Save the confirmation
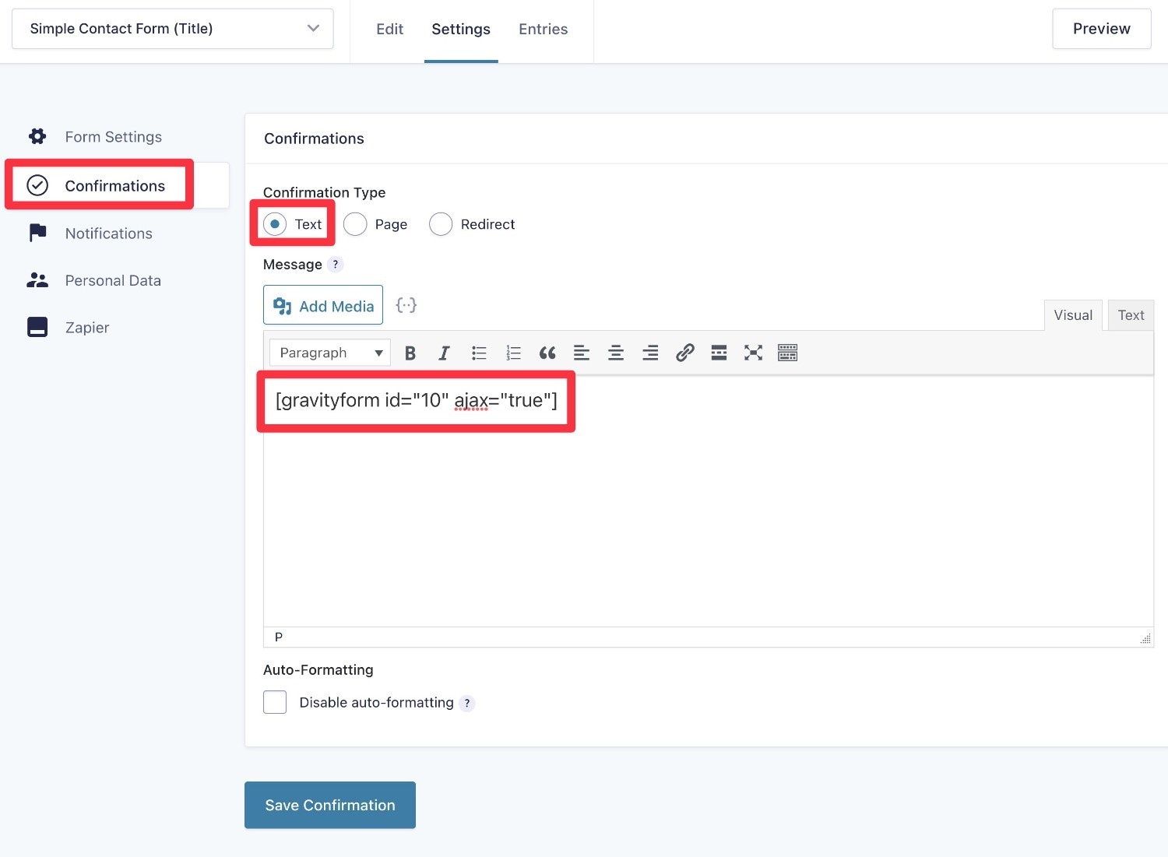 coord(330,805)
